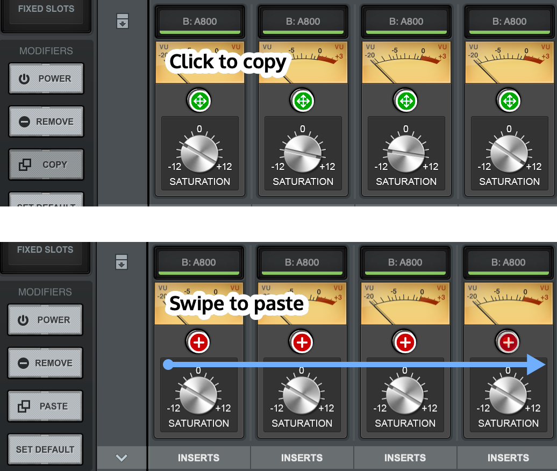Click the chevron at the bottom left corner
Image resolution: width=557 pixels, height=471 pixels.
tap(122, 458)
